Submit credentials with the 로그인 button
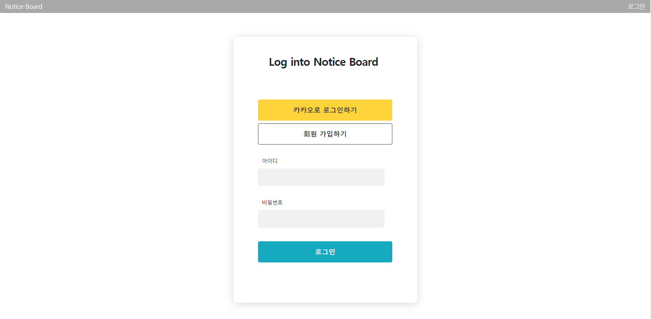651x319 pixels. coord(325,252)
